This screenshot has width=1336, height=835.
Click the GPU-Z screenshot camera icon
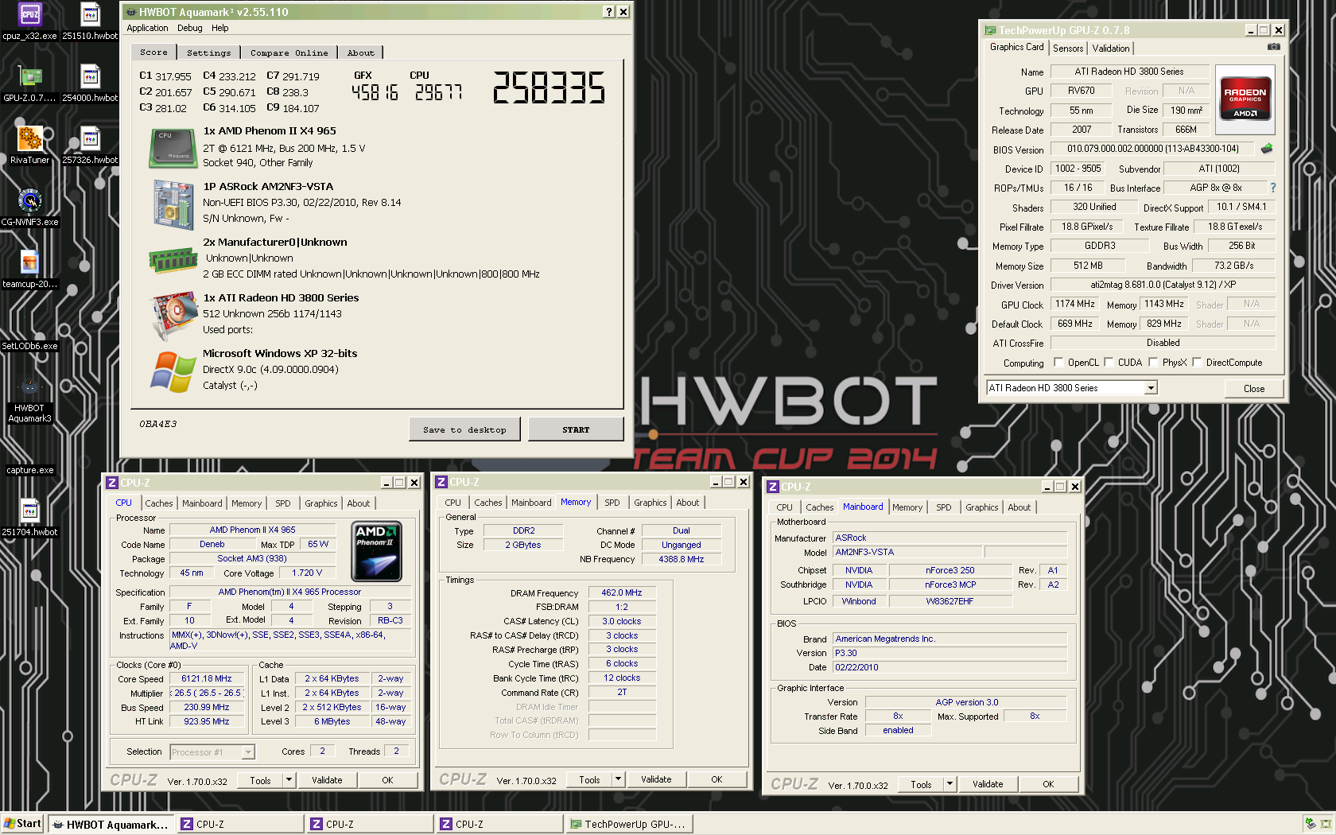(x=1273, y=47)
